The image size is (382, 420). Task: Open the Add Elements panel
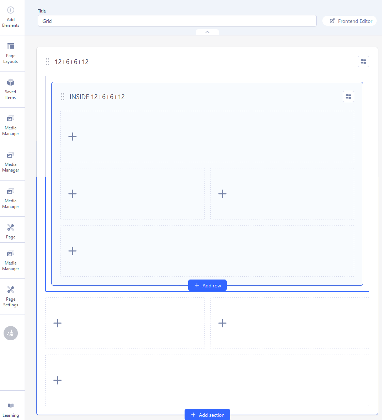(11, 18)
